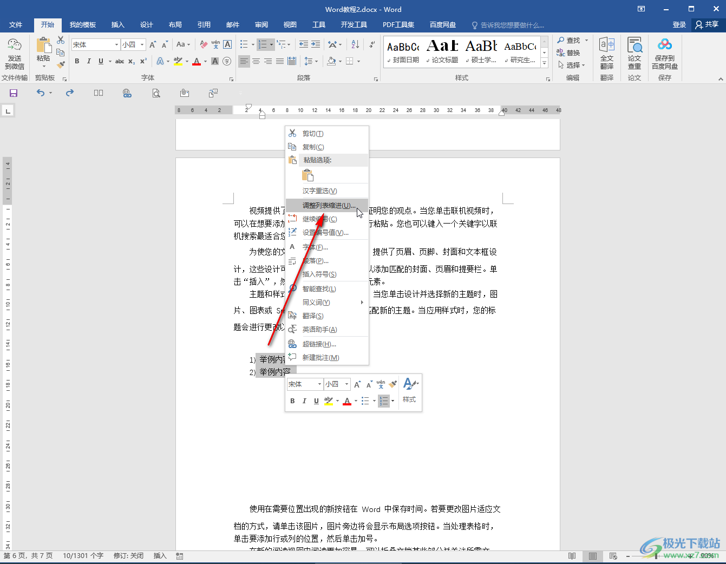Apply distributed alignment in paragraph group
Image resolution: width=726 pixels, height=564 pixels.
coord(292,61)
